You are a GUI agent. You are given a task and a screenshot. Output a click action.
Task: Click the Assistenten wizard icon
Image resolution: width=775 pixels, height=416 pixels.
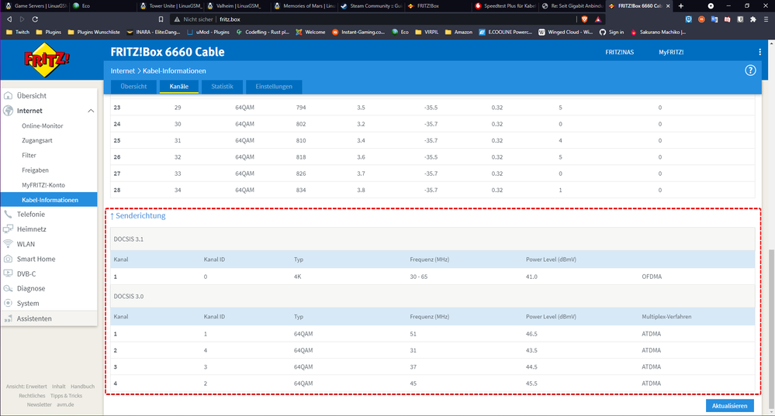8,318
